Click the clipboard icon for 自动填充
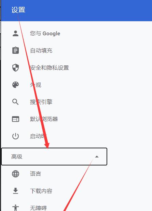The height and width of the screenshot is (211, 152). coord(16,50)
